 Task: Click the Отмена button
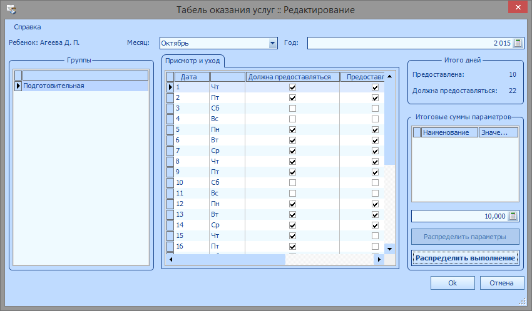pyautogui.click(x=501, y=283)
